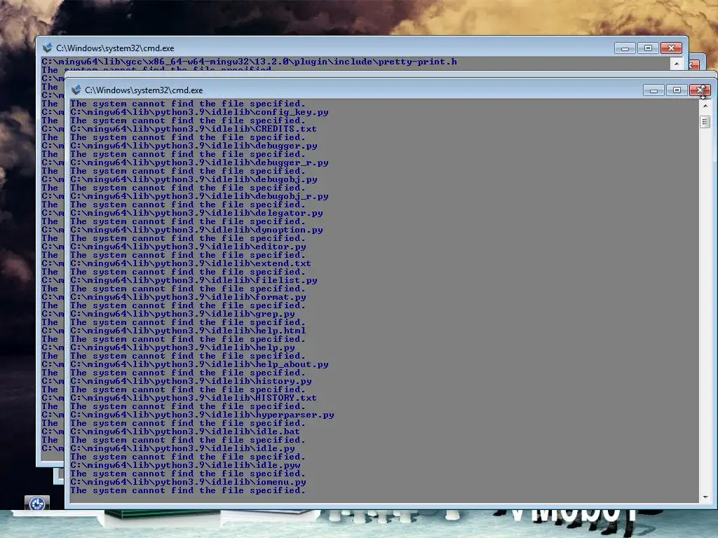Click the idlelib\debugger.py path line
This screenshot has height=538, width=718.
194,146
